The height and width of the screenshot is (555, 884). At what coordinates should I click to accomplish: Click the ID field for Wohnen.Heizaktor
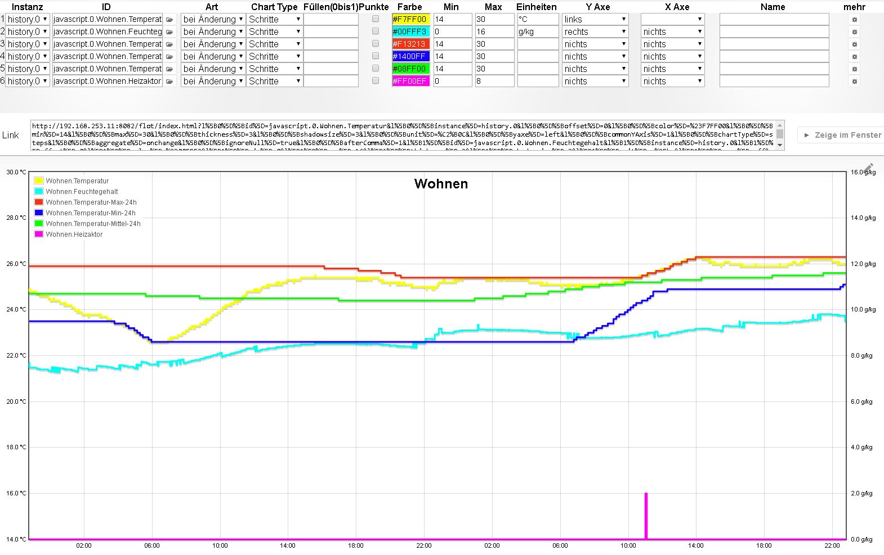108,81
